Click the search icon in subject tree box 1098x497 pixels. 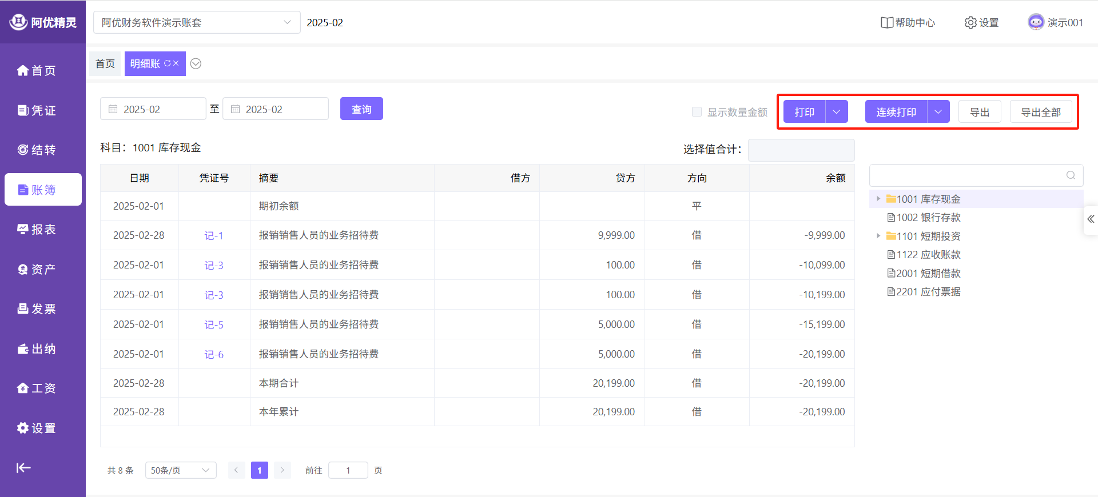coord(1071,175)
